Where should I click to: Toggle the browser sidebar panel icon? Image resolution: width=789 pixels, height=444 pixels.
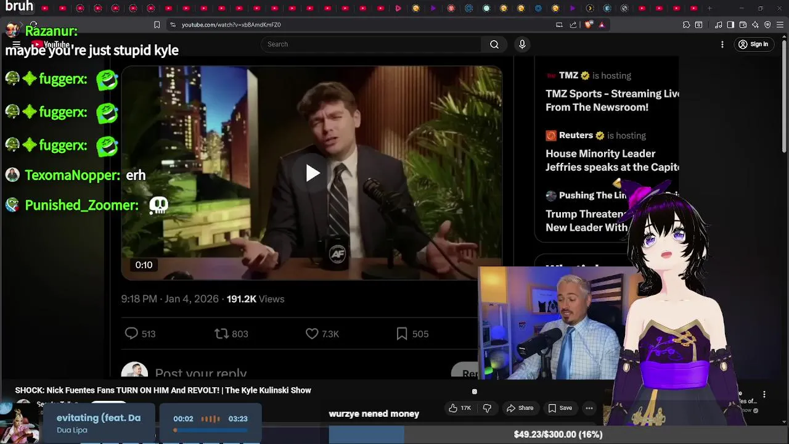[730, 25]
